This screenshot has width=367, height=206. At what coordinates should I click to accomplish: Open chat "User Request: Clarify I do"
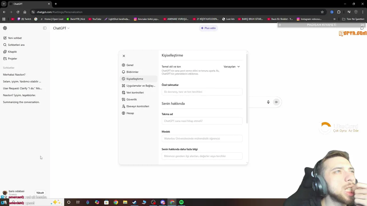coord(25,88)
